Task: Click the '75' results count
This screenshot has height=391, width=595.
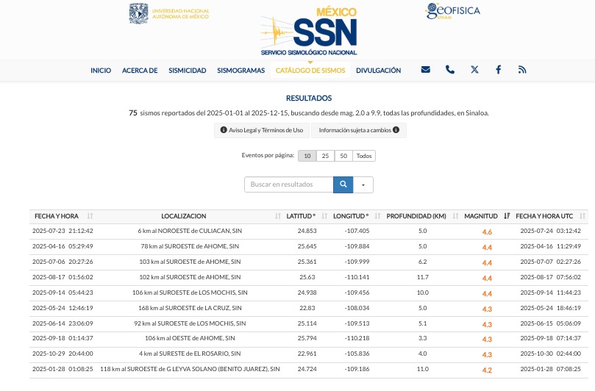Action: (x=133, y=113)
